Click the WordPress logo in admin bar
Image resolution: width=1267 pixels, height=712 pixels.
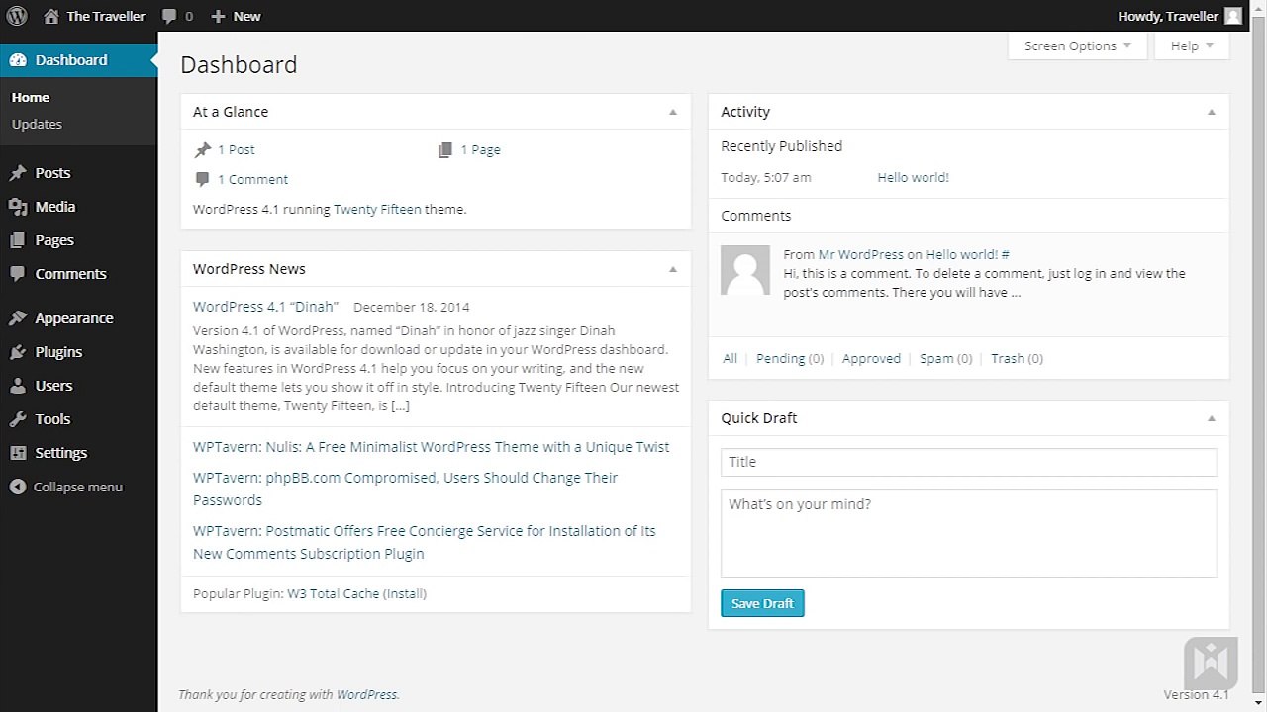pyautogui.click(x=16, y=16)
